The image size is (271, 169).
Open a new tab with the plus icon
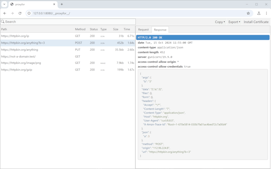tap(62, 4)
